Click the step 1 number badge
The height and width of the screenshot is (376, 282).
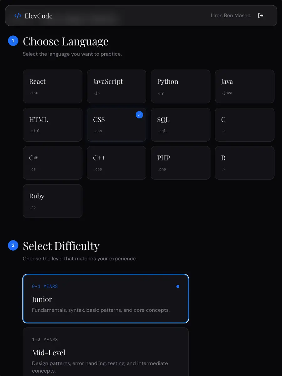coord(13,41)
